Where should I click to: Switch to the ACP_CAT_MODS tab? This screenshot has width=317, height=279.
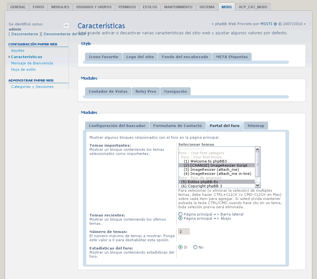tap(253, 6)
